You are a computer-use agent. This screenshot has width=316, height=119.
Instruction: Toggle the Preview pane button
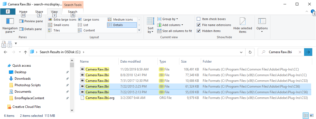31,21
